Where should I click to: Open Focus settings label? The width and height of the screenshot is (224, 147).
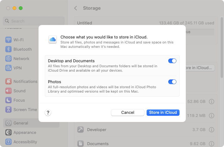(19, 100)
